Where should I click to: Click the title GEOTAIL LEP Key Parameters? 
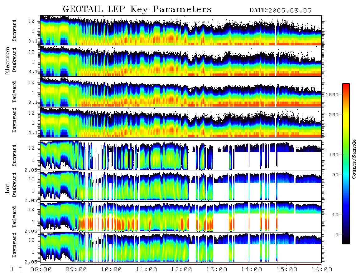tap(137, 10)
